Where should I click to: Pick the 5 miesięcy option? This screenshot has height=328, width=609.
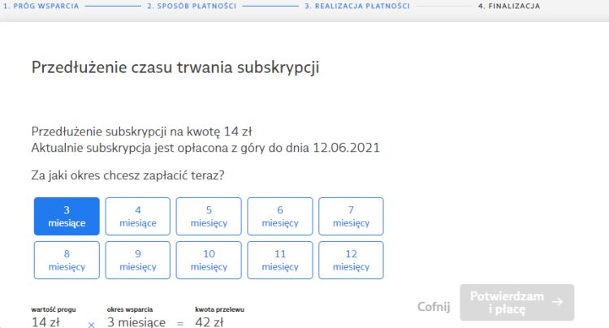tap(209, 216)
